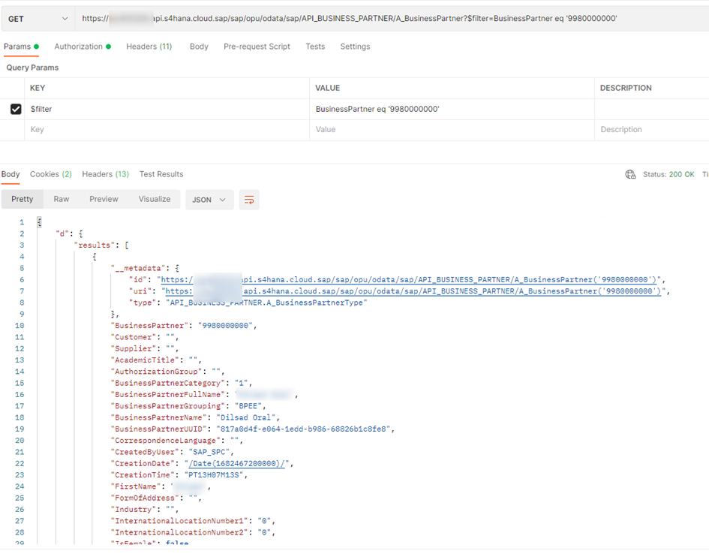
Task: Open the request Settings tab
Action: [355, 47]
